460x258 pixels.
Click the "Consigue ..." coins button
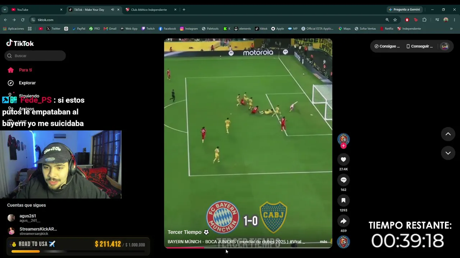387,46
